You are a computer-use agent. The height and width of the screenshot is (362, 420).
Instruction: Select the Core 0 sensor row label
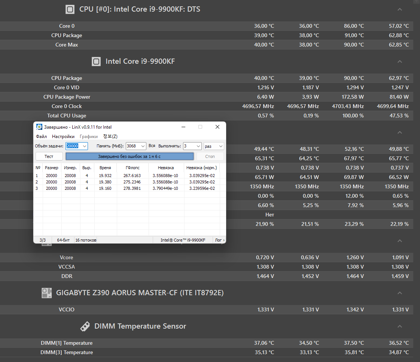(67, 26)
